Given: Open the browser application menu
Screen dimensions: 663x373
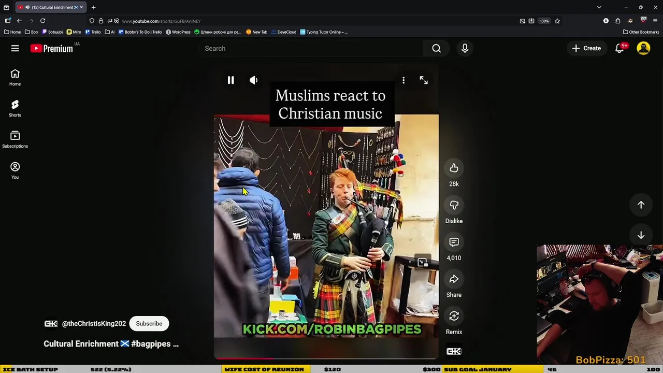Looking at the screenshot, I should [x=655, y=21].
